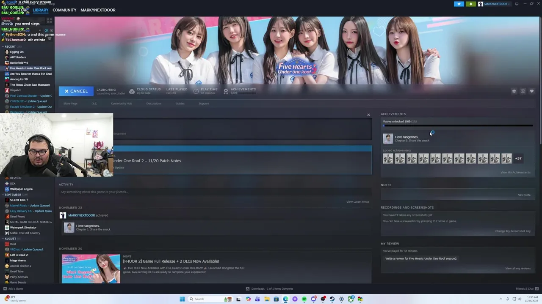Click the Windows taskbar search box
This screenshot has height=304, width=542.
(210, 299)
